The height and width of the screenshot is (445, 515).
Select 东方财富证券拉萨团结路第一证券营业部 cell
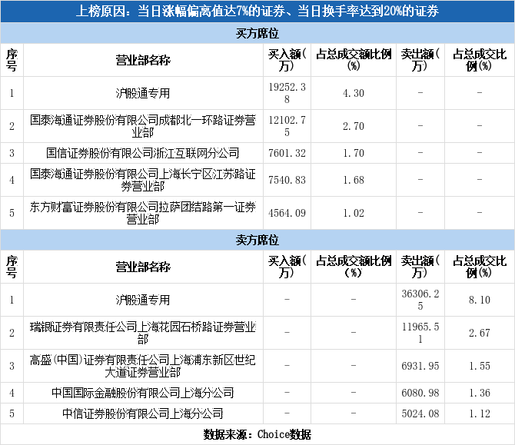pos(143,213)
